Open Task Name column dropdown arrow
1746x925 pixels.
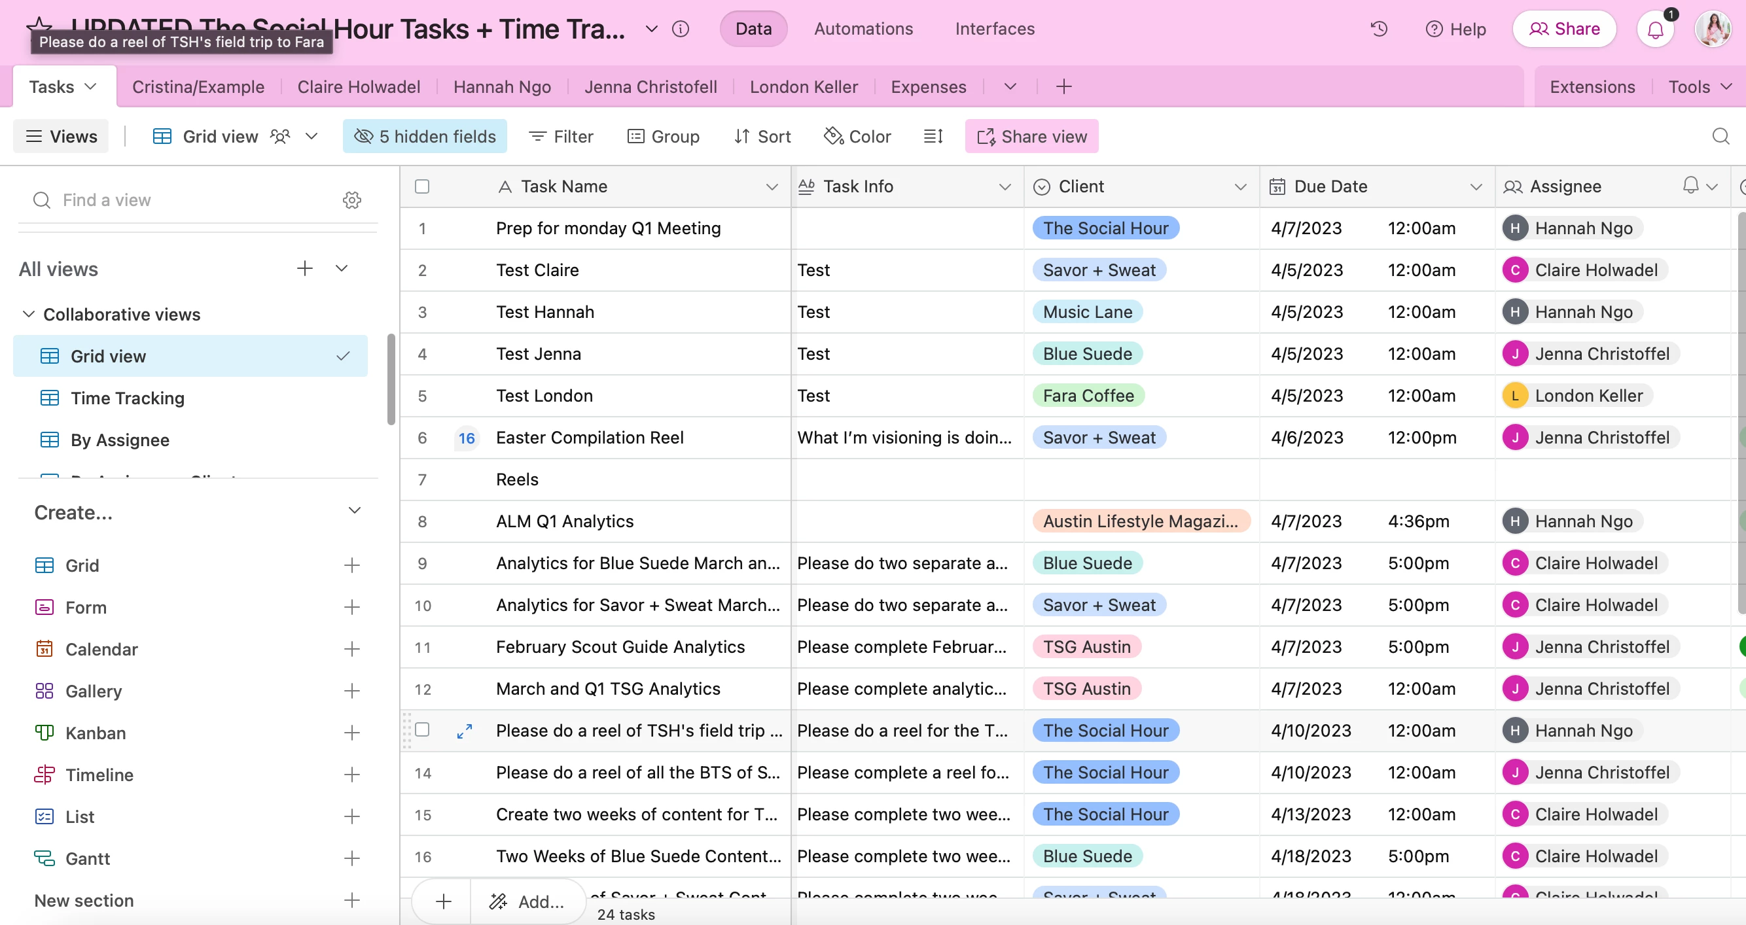772,187
